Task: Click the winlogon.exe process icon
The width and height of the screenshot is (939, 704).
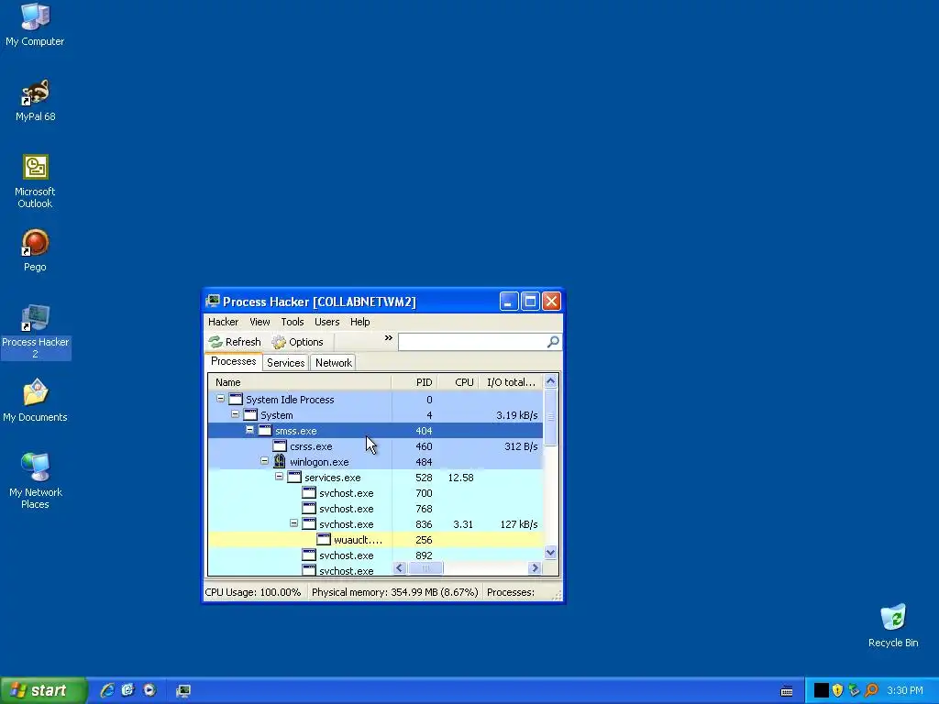Action: pos(279,461)
